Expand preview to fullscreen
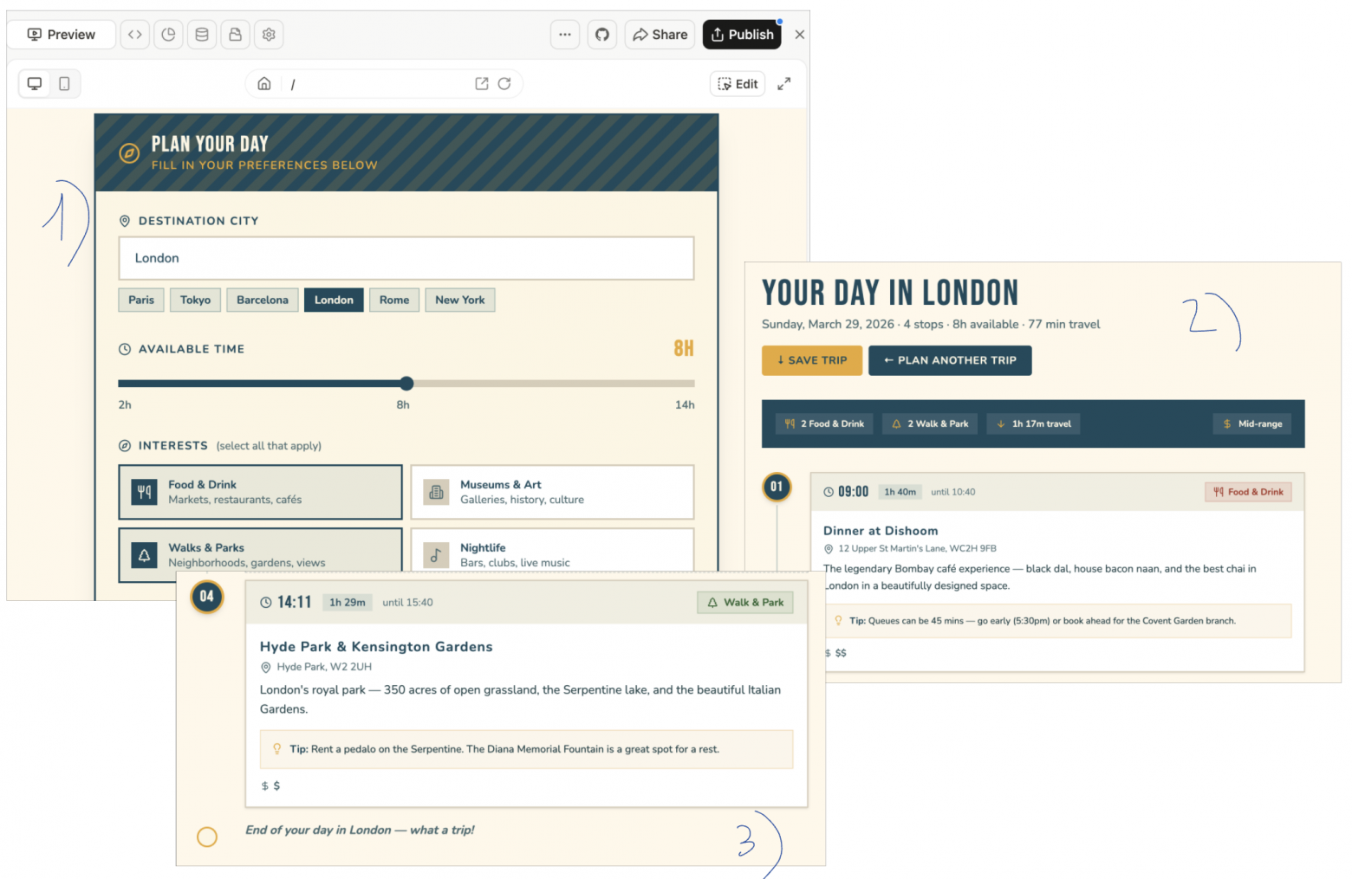This screenshot has height=879, width=1352. click(784, 84)
